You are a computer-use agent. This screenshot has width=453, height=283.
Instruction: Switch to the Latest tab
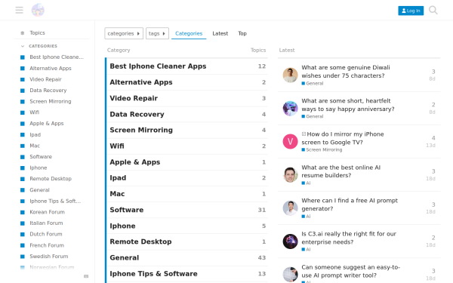click(220, 33)
